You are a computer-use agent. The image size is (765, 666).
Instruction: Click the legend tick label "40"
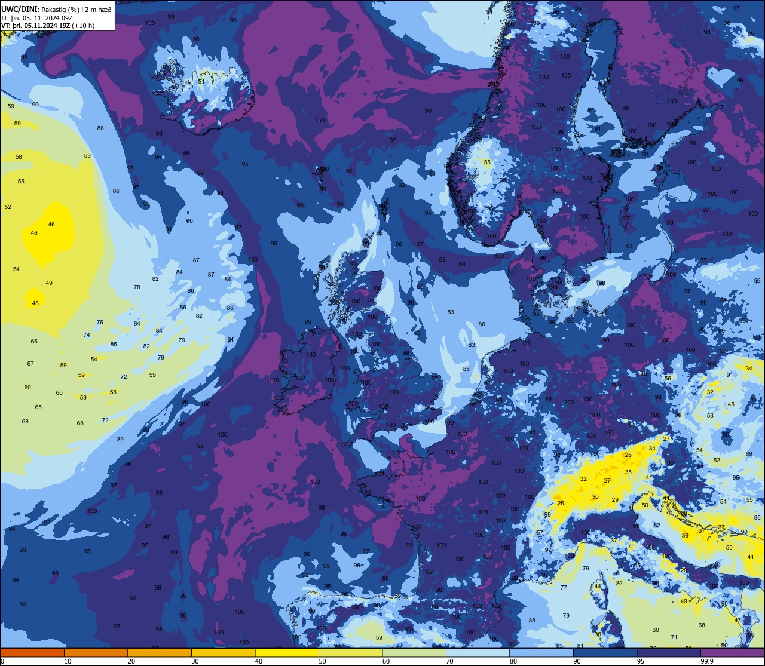(258, 661)
